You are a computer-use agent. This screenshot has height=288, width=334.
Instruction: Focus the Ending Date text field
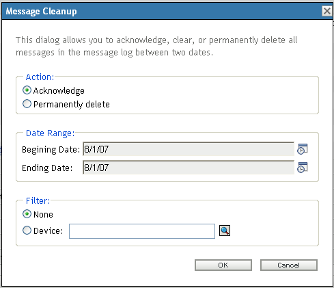point(189,168)
